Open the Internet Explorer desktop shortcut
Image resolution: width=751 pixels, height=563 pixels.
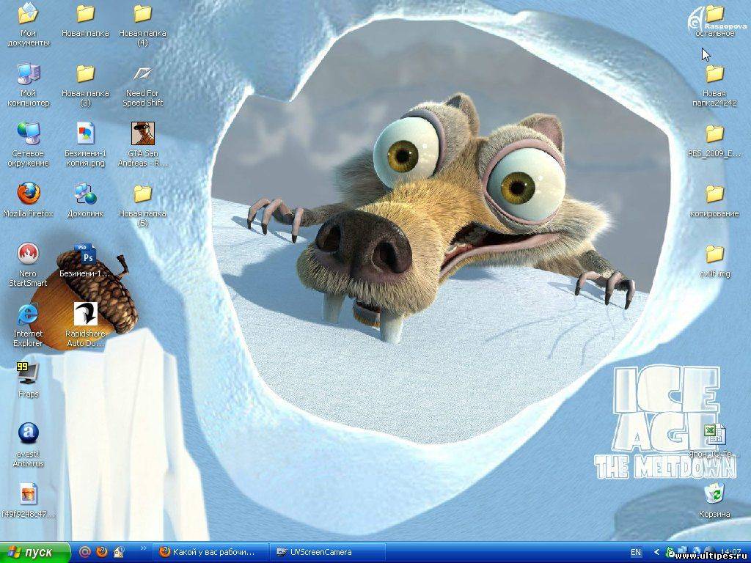(28, 314)
